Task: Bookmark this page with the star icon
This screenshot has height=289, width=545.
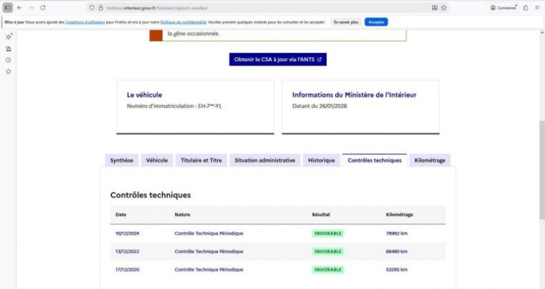Action: tap(444, 7)
